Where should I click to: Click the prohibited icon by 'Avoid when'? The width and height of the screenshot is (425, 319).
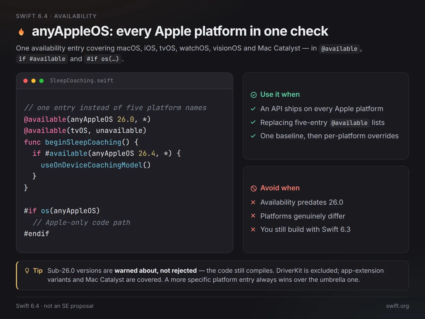254,188
